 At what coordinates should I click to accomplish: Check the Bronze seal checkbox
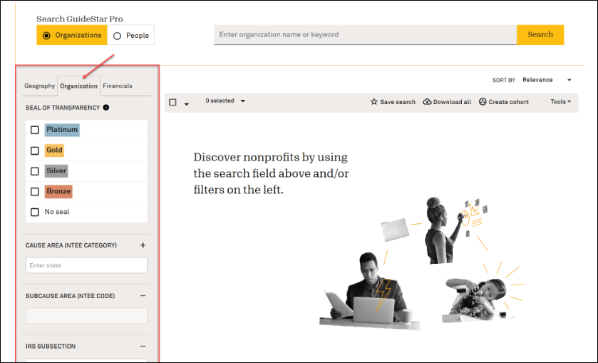(x=35, y=192)
